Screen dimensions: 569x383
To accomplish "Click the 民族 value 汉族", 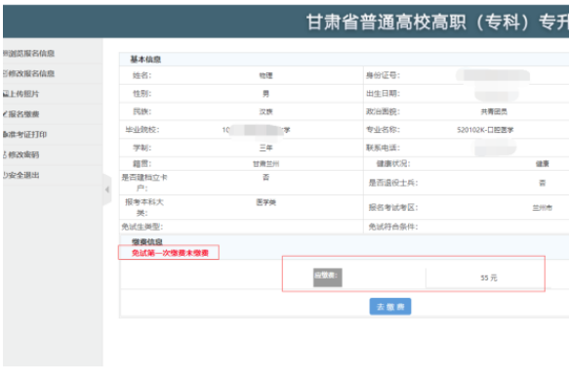I will click(266, 112).
